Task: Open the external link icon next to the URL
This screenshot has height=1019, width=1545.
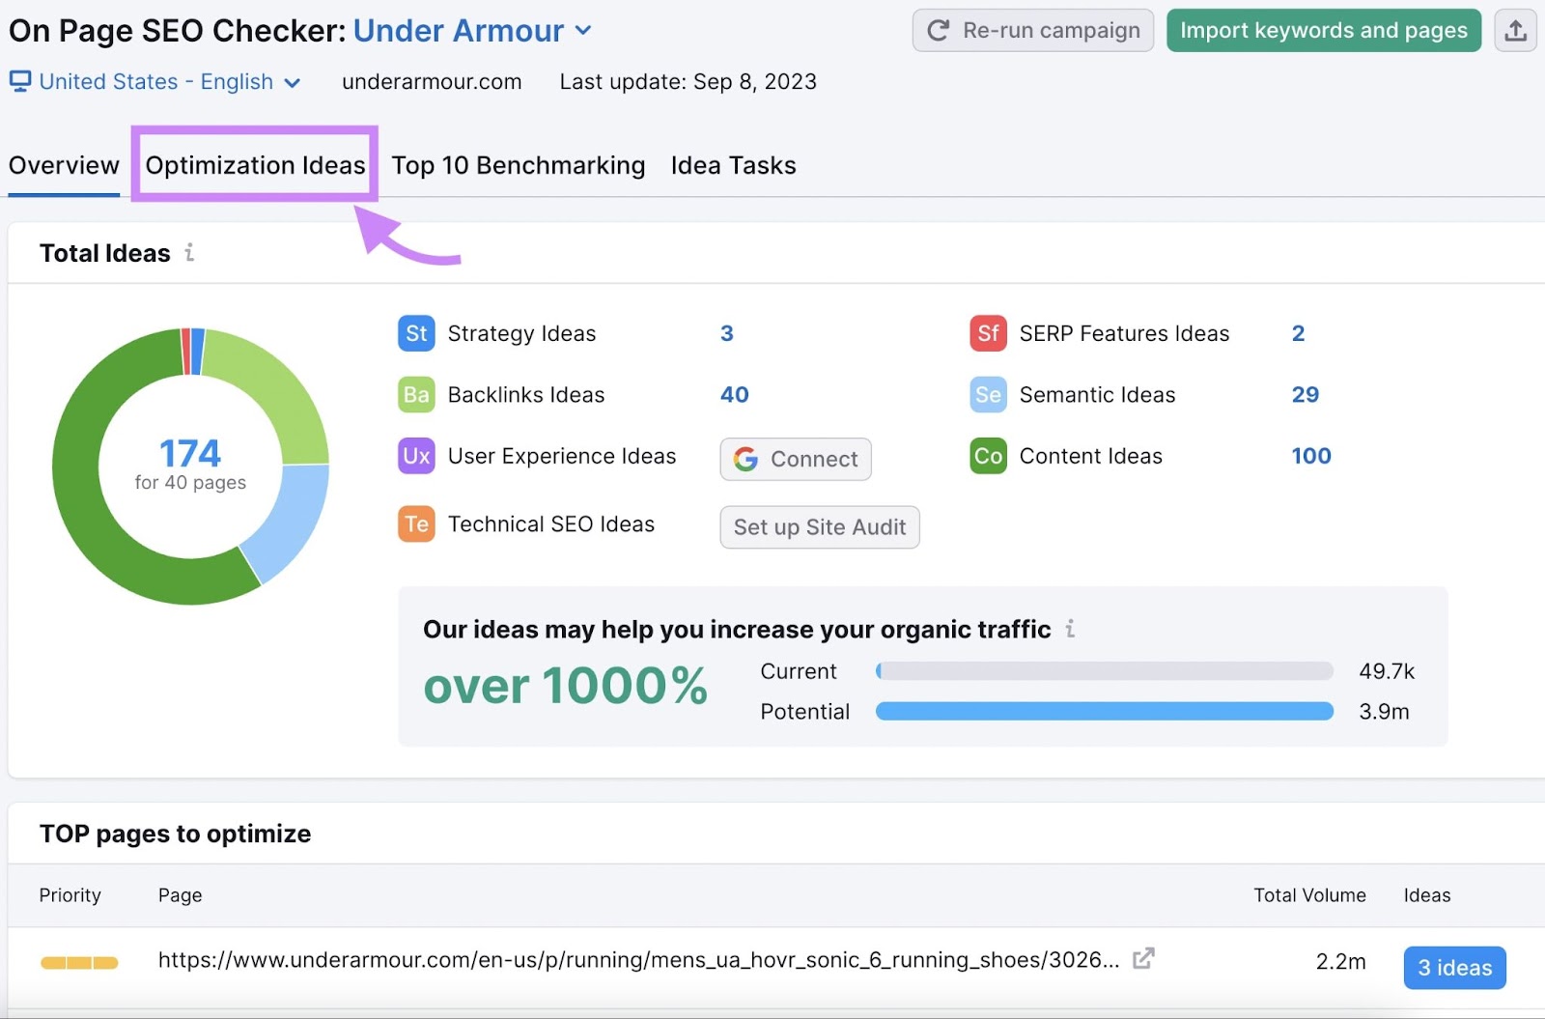Action: (1144, 958)
